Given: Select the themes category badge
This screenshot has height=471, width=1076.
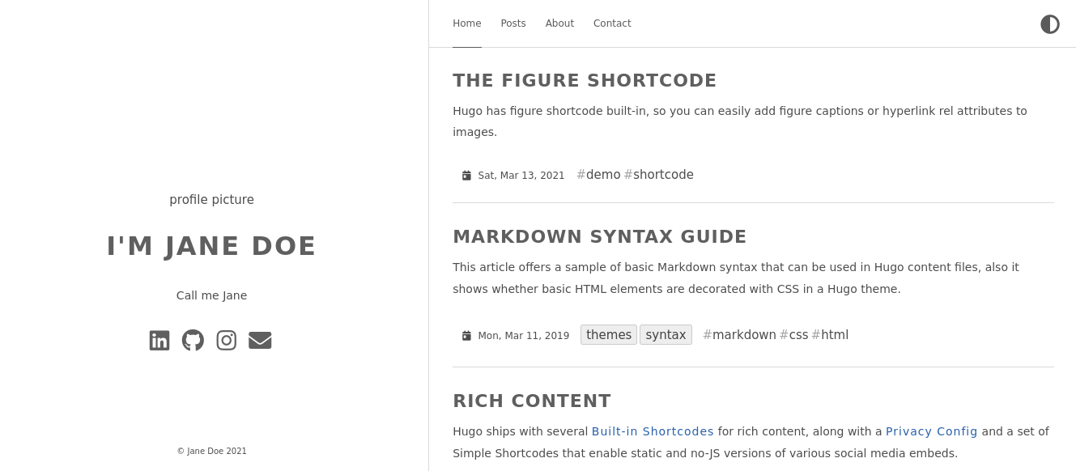Looking at the screenshot, I should point(609,335).
